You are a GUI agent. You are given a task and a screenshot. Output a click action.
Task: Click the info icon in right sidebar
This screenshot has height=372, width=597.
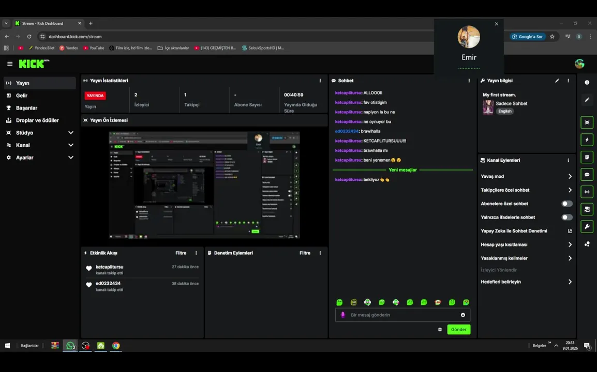point(587,83)
